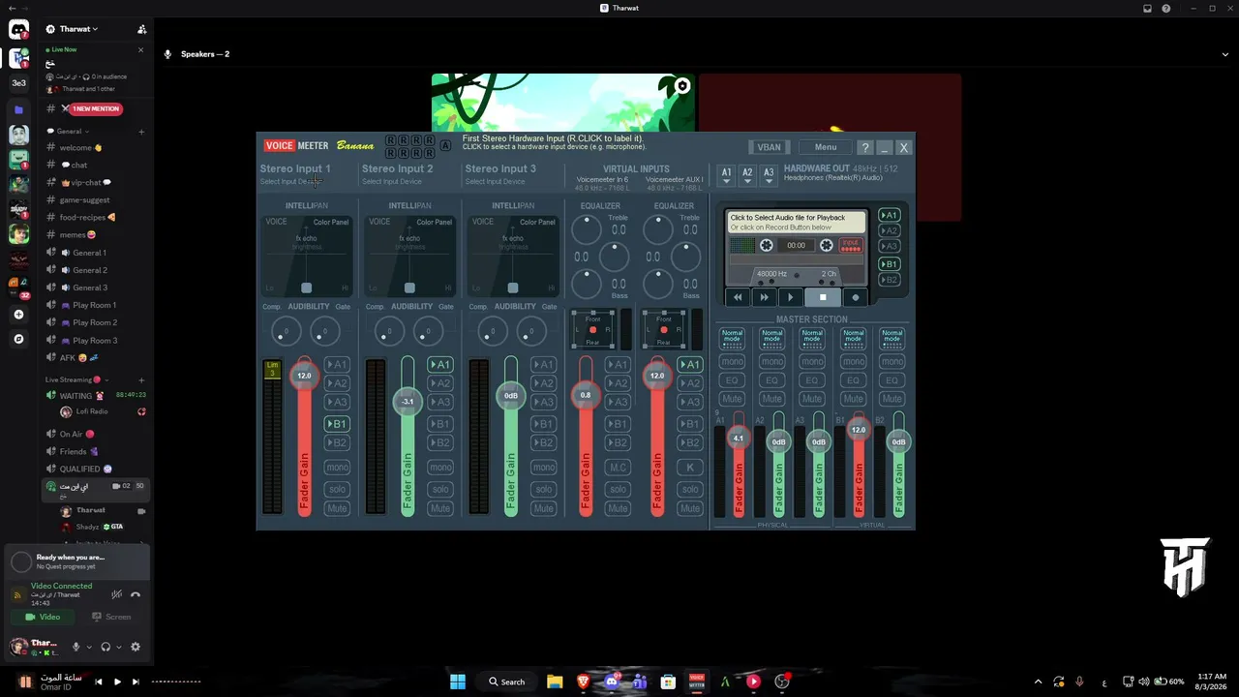The width and height of the screenshot is (1239, 697).
Task: Open Discord members icon beside Tharwat header
Action: tap(141, 29)
